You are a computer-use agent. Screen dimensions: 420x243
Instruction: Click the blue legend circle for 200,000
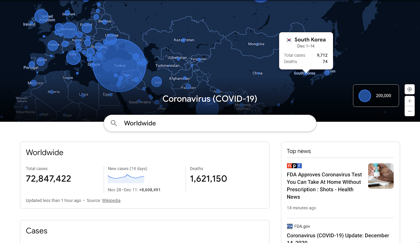[364, 96]
